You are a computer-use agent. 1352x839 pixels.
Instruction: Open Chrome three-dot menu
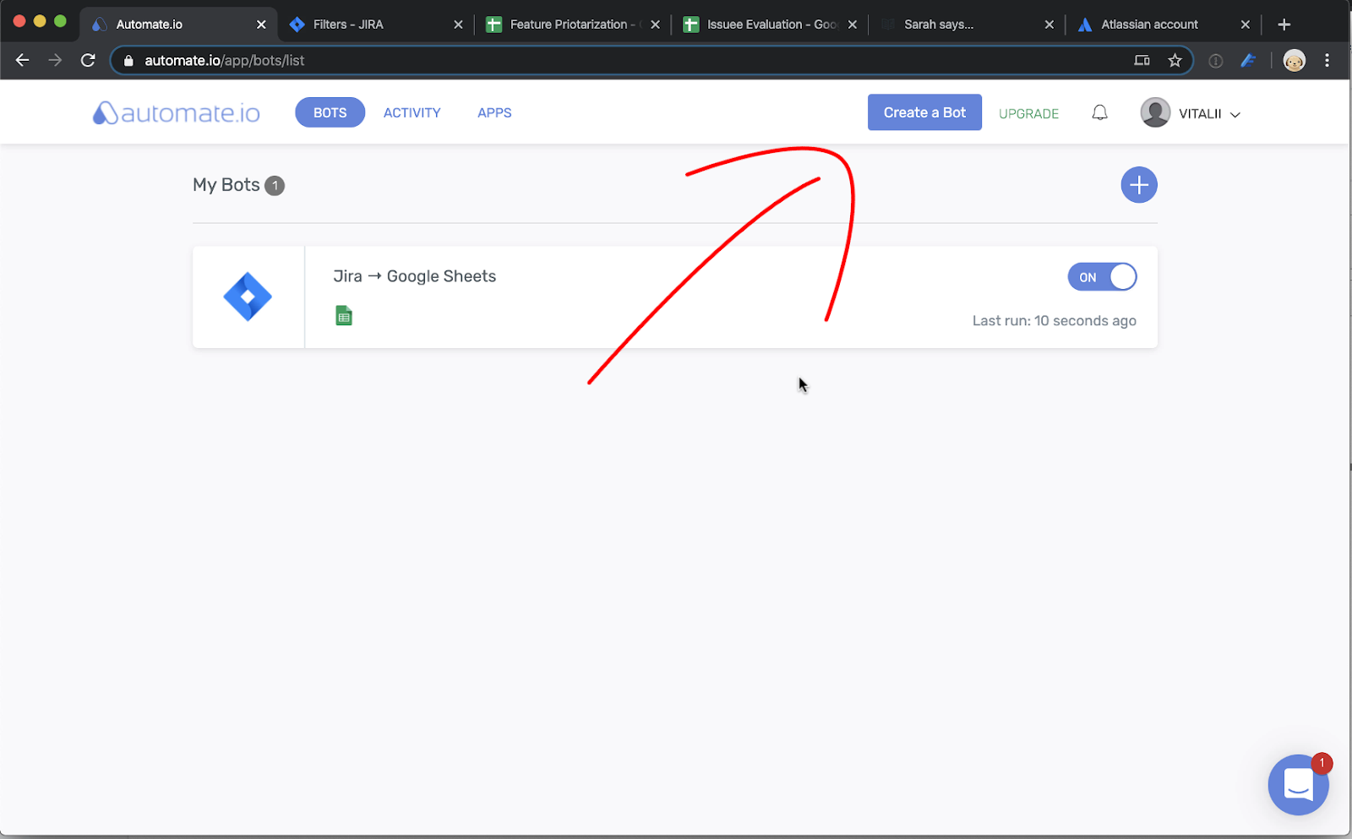[x=1327, y=60]
